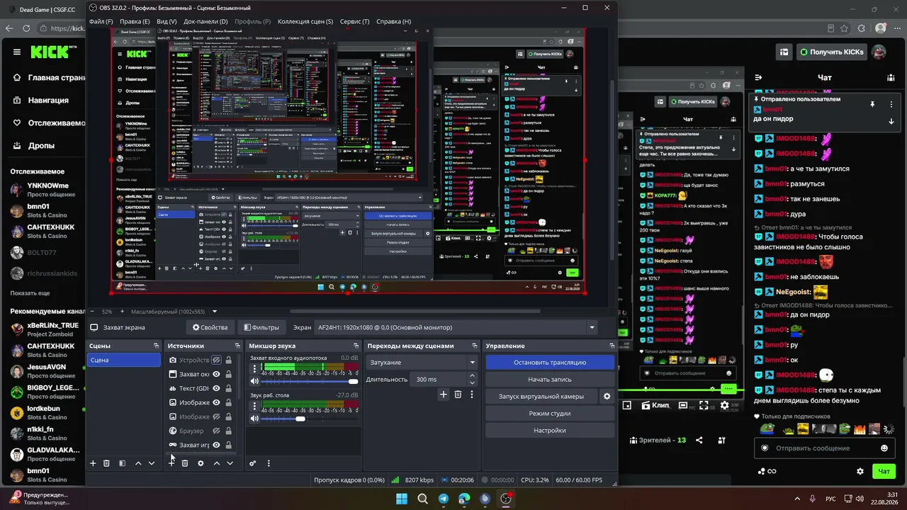Open Telegram from the taskbar
This screenshot has height=510, width=907.
point(444,499)
